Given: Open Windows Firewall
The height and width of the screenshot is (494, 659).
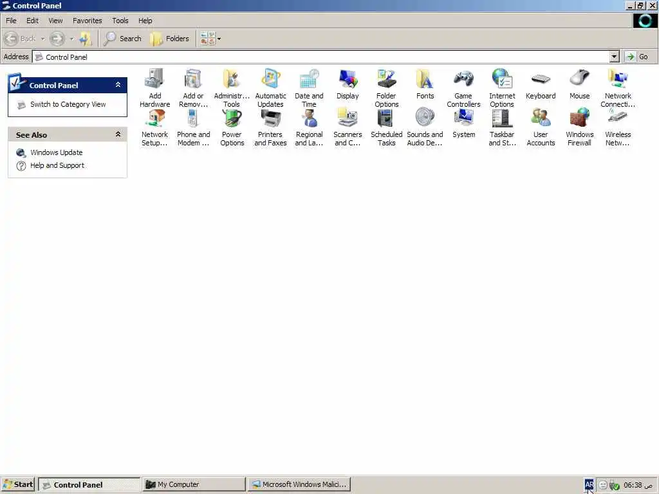Looking at the screenshot, I should 579,127.
